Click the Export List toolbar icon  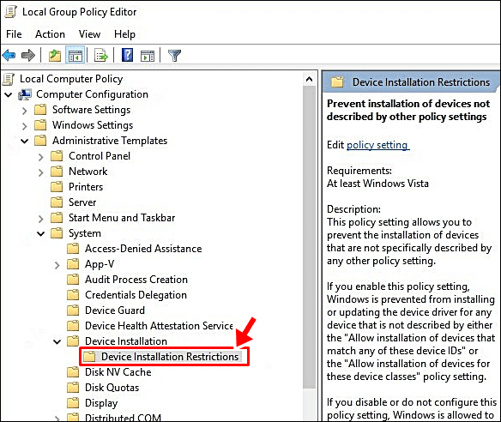(101, 56)
